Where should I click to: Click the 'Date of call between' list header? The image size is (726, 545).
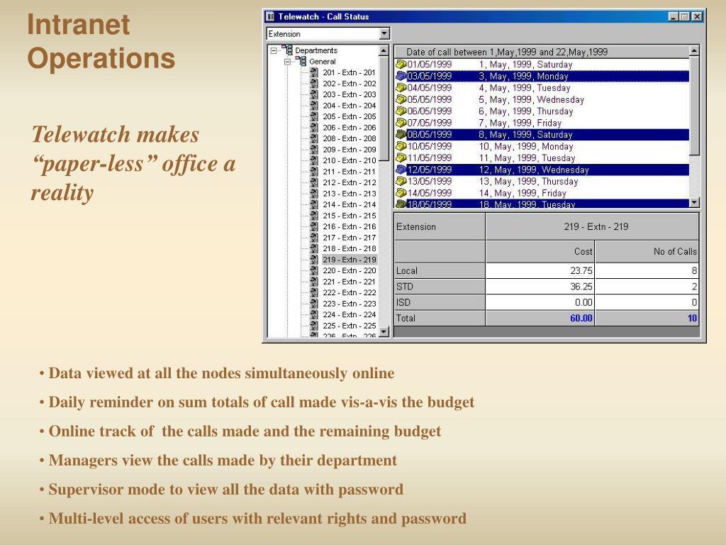[x=542, y=52]
